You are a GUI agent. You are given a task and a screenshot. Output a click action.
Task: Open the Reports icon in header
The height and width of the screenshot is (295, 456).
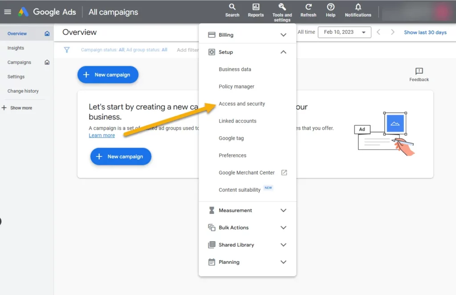[x=256, y=7]
